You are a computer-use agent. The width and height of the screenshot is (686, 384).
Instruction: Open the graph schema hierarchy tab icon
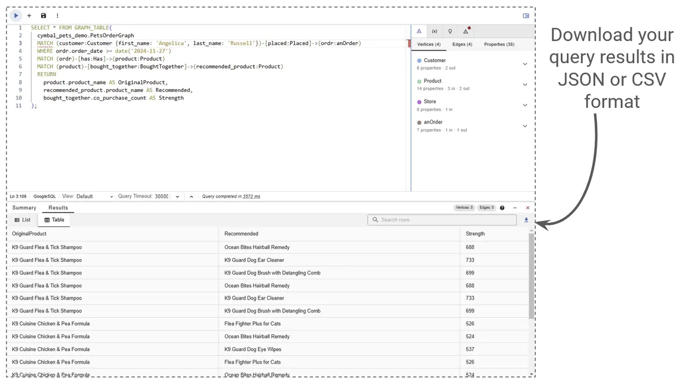pyautogui.click(x=419, y=31)
